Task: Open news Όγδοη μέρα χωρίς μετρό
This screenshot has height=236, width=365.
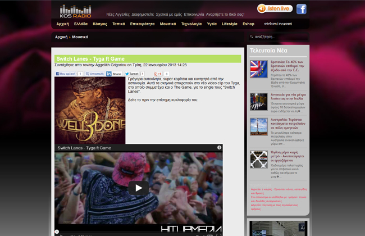Action: coord(288,156)
